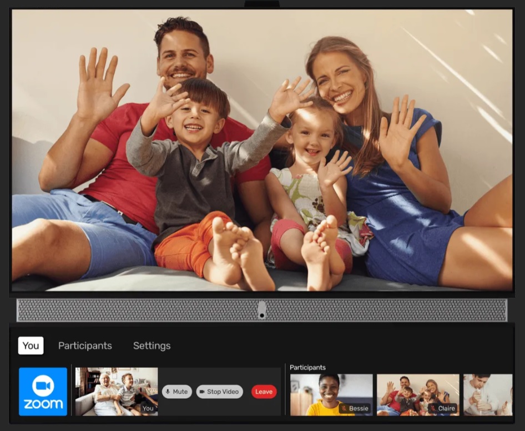The height and width of the screenshot is (431, 525).
Task: Click the Zoom app logo tile
Action: (x=43, y=391)
